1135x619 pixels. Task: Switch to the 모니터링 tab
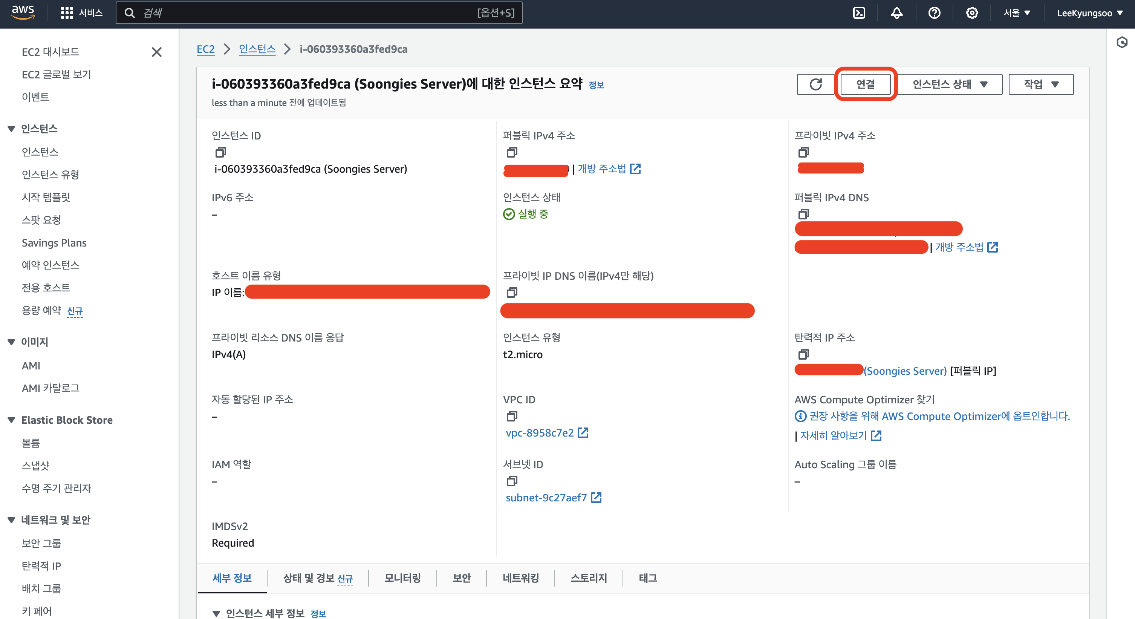coord(402,578)
